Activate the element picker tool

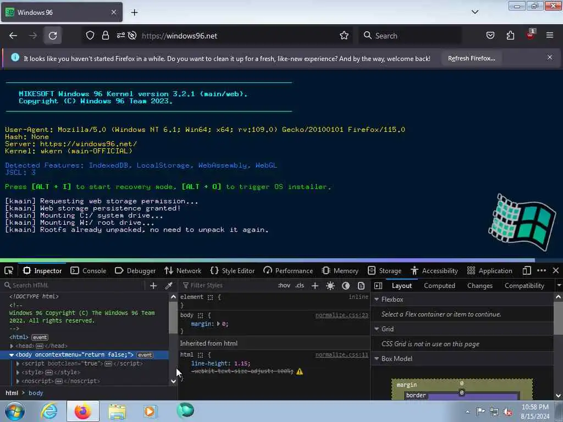coord(9,270)
